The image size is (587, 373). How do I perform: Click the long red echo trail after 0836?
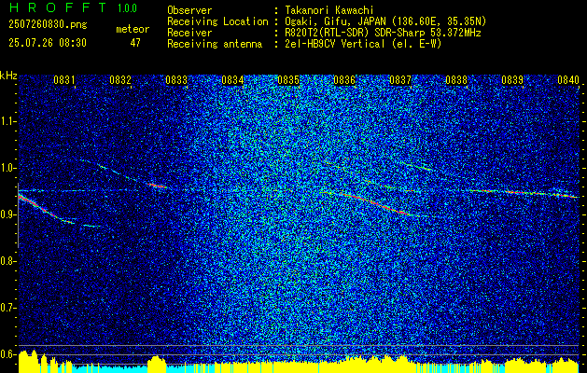tap(374, 204)
